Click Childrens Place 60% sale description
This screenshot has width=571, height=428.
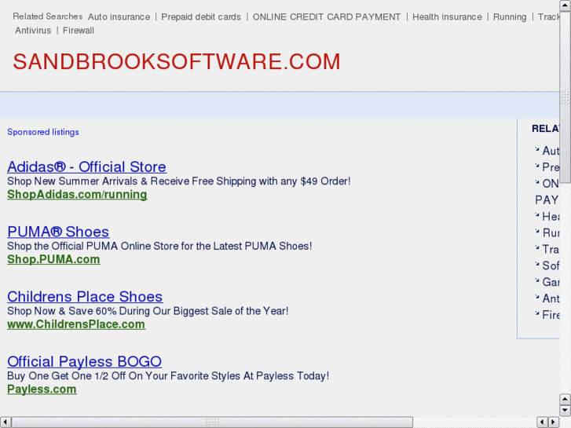(x=148, y=311)
